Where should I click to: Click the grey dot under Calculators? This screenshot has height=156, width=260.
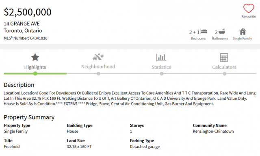(225, 73)
